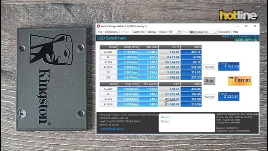
Task: Click the Read 128K test button
Action: [x=108, y=77]
